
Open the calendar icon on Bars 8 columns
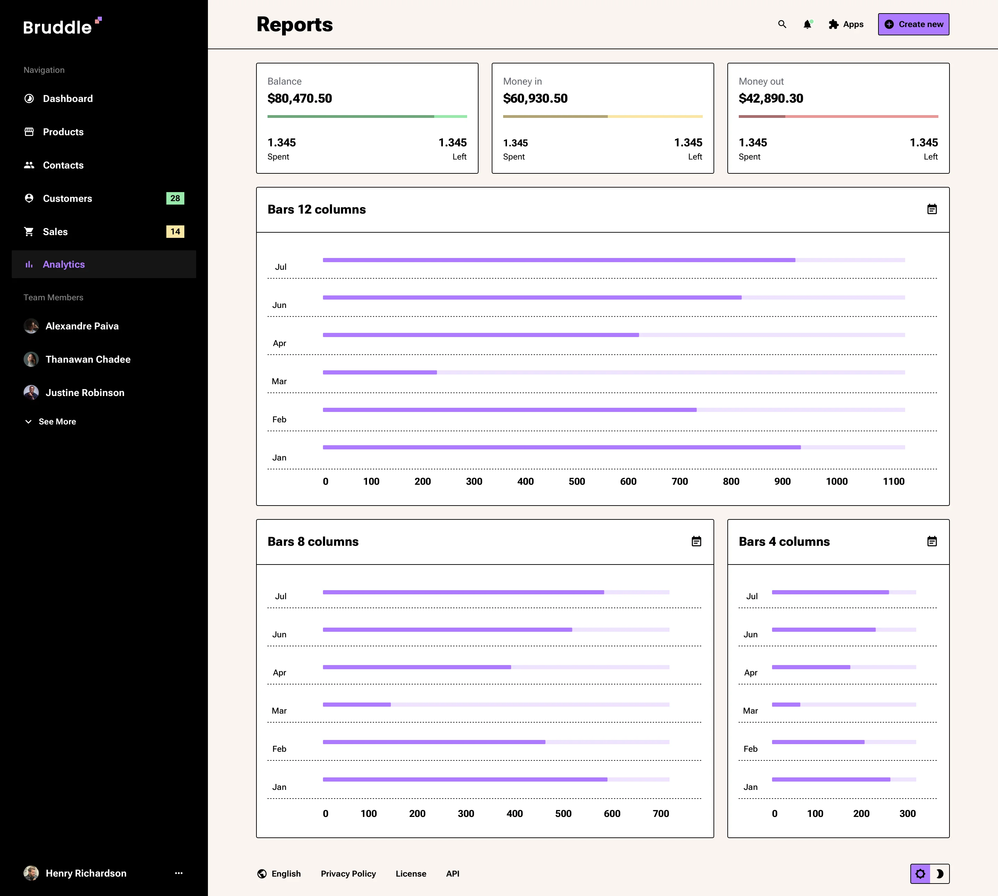[697, 541]
